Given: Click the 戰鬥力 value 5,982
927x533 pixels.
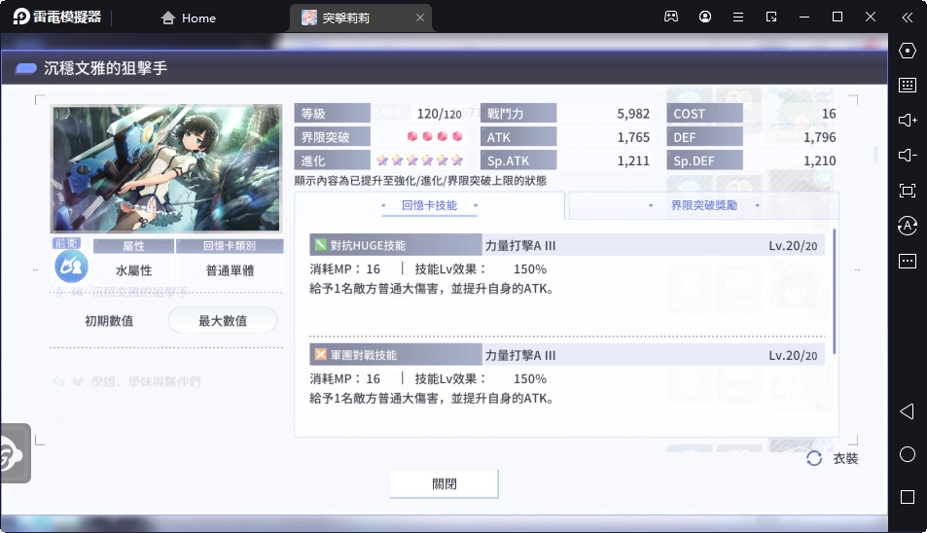Looking at the screenshot, I should click(x=633, y=114).
